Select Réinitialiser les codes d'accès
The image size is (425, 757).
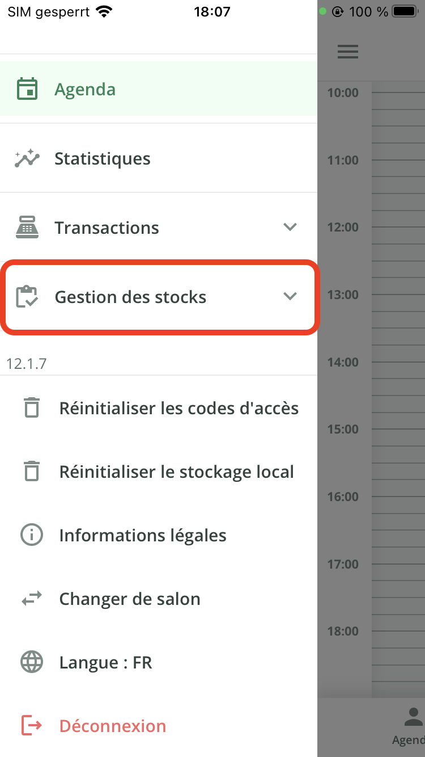tap(179, 409)
